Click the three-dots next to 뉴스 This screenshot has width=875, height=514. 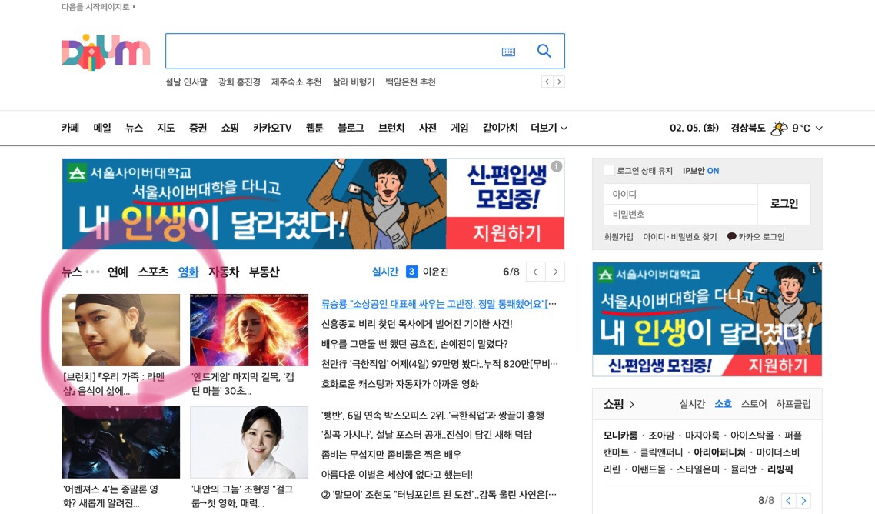92,272
